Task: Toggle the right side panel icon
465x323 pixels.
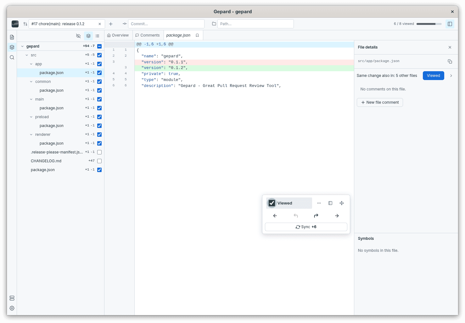Action: [450, 24]
